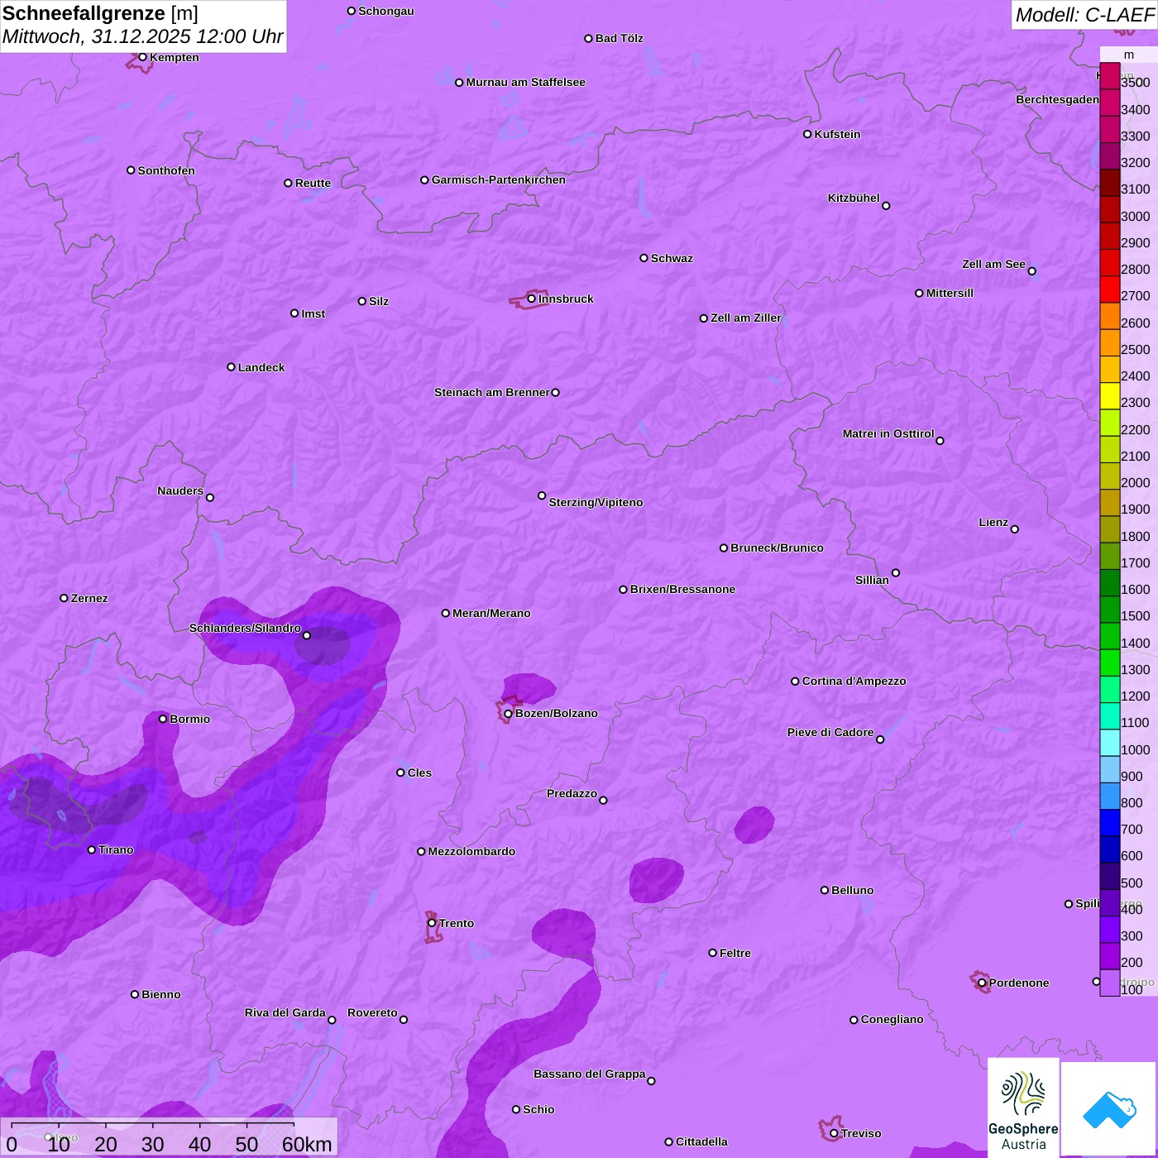Viewport: 1158px width, 1158px height.
Task: Click the Landeck location dot
Action: [232, 367]
